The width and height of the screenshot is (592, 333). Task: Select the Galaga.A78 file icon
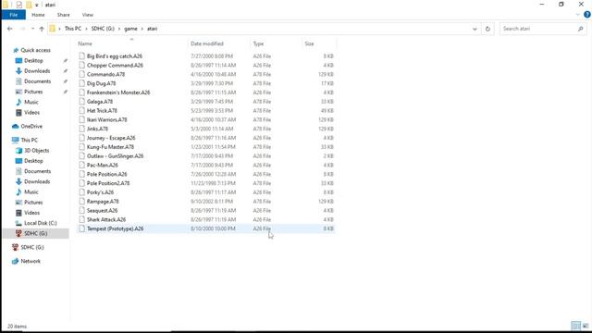point(81,101)
